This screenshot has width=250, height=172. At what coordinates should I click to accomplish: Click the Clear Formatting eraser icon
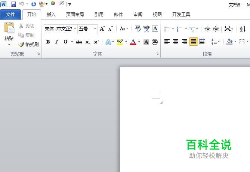pos(138,29)
